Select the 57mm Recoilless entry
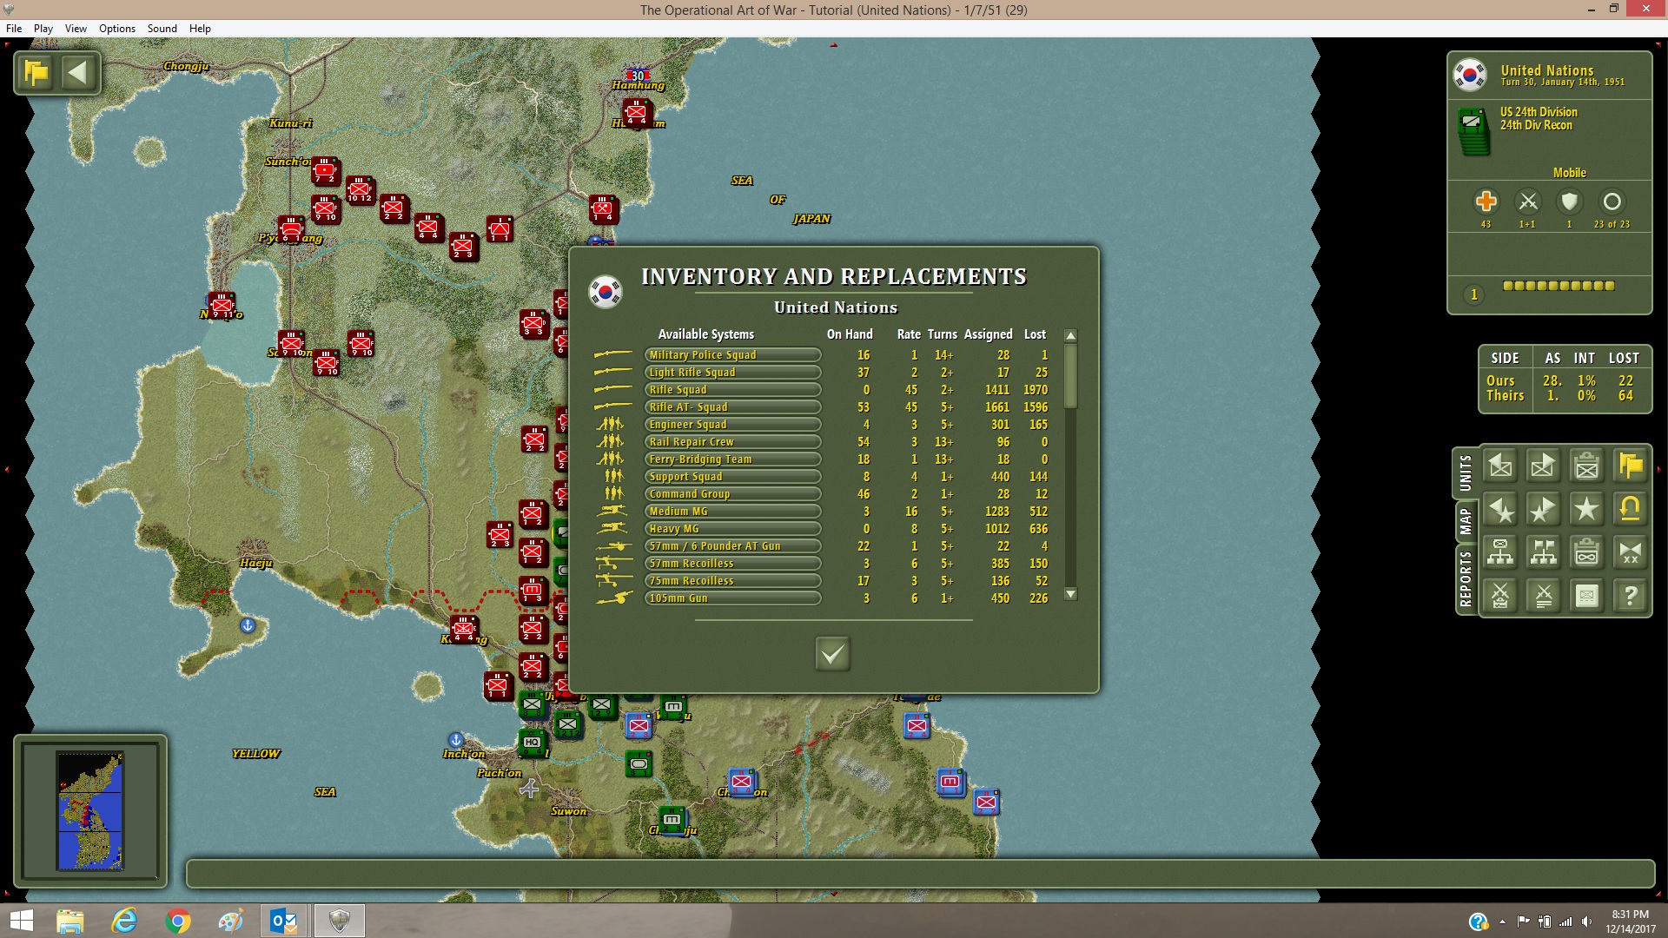The image size is (1668, 938). click(732, 564)
